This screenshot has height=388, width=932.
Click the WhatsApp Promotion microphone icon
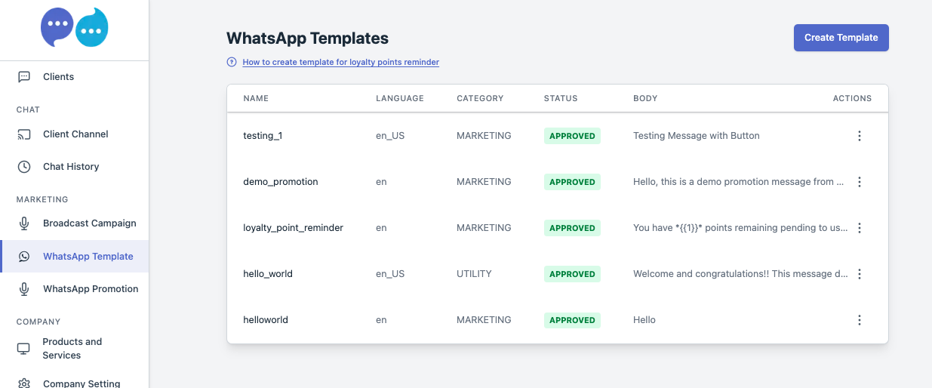click(x=24, y=289)
